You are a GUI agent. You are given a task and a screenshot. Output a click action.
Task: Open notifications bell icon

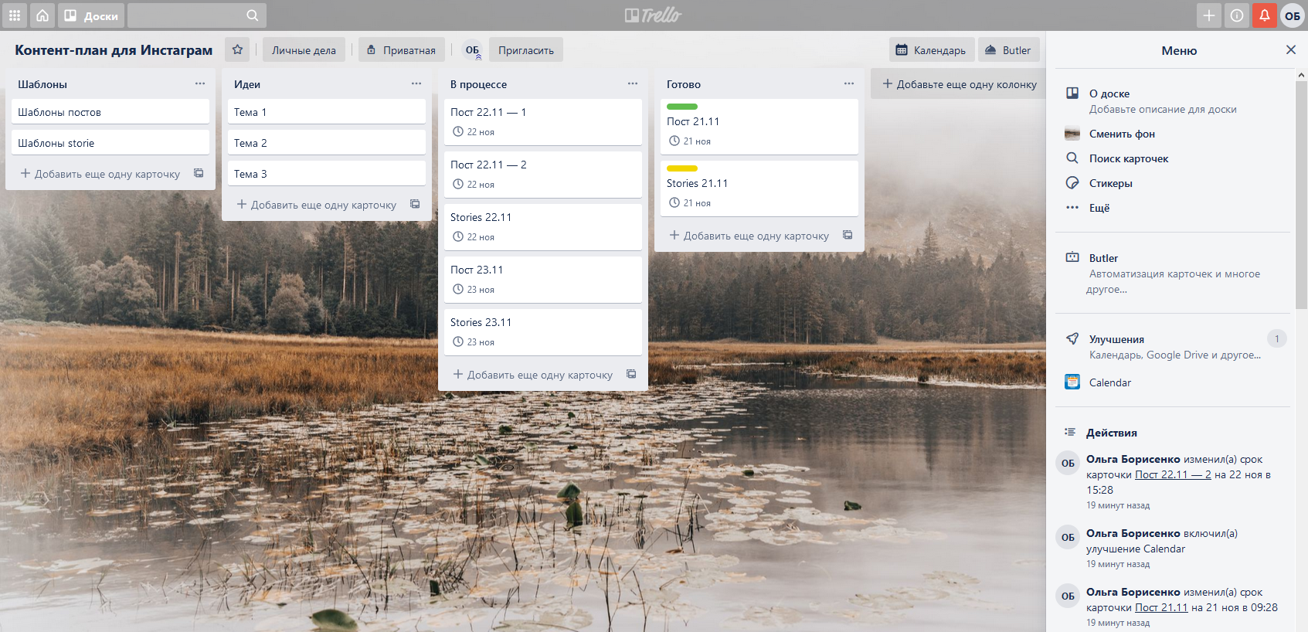click(1265, 15)
